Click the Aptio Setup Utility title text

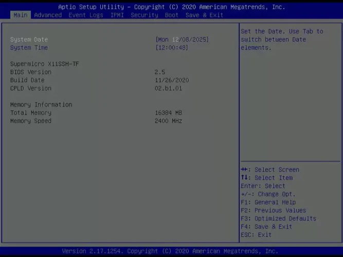point(172,7)
